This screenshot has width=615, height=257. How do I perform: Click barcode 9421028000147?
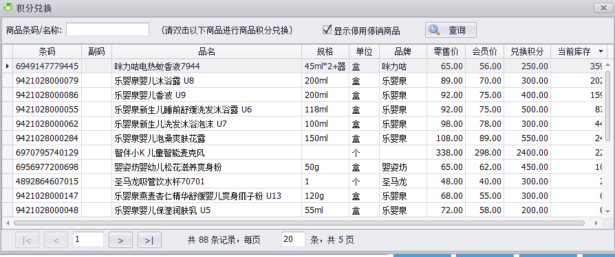(x=47, y=196)
